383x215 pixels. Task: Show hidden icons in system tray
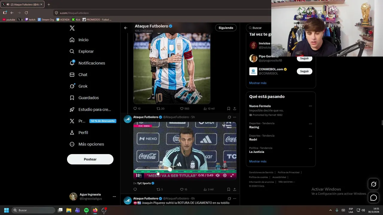pyautogui.click(x=330, y=210)
